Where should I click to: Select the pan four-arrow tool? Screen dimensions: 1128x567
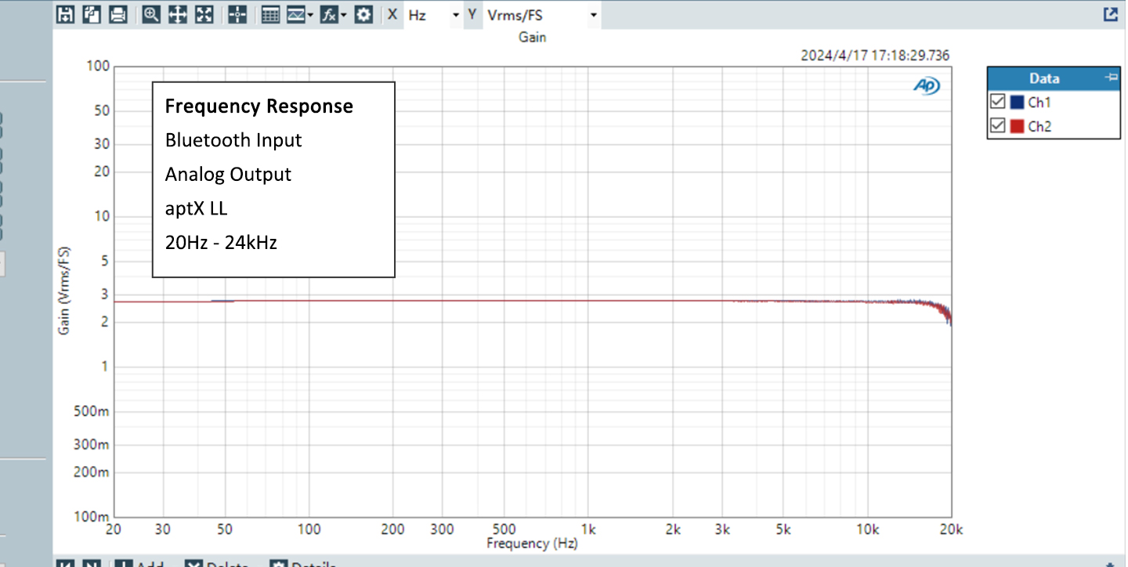pos(178,14)
